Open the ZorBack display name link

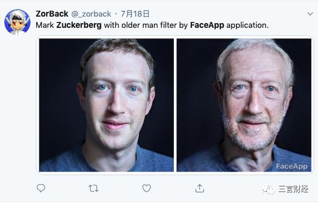52,14
